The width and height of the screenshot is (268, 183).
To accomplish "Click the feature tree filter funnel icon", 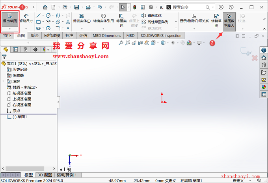I will (x=4, y=57).
